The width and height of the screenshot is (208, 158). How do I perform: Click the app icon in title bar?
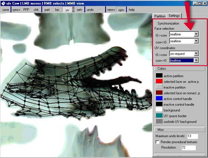3,3
